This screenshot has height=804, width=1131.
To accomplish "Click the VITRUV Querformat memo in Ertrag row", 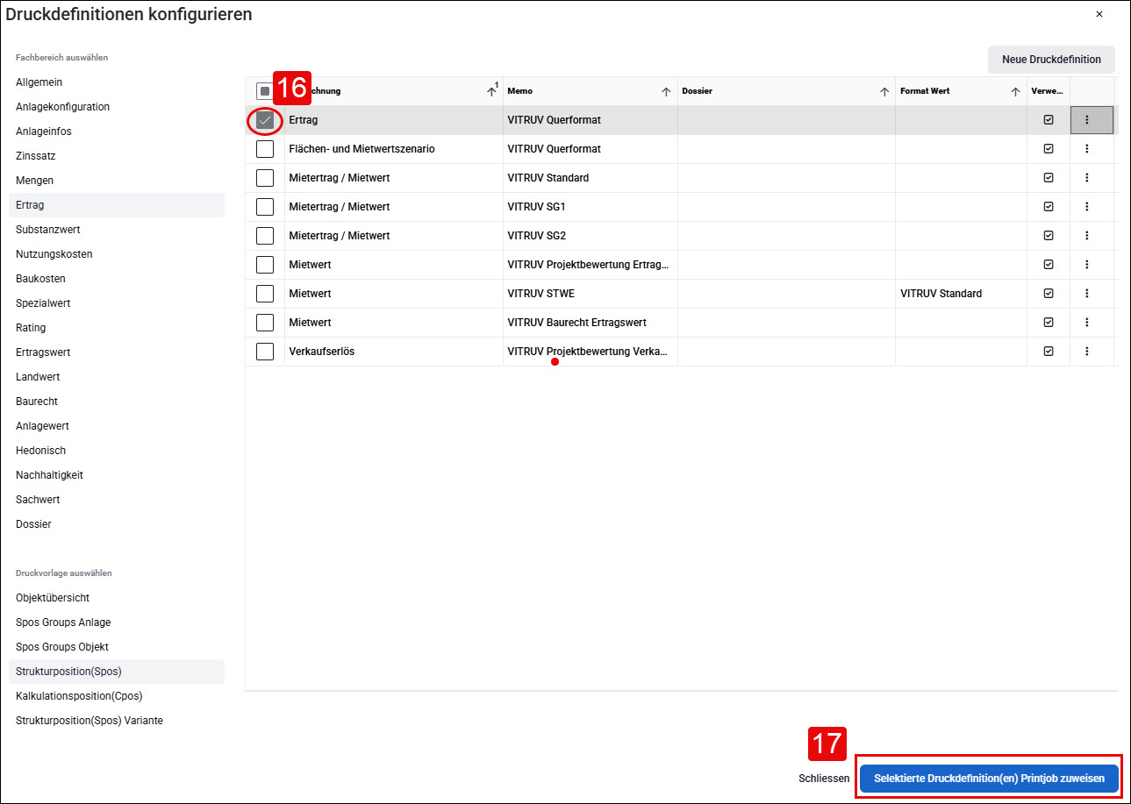I will click(x=554, y=120).
